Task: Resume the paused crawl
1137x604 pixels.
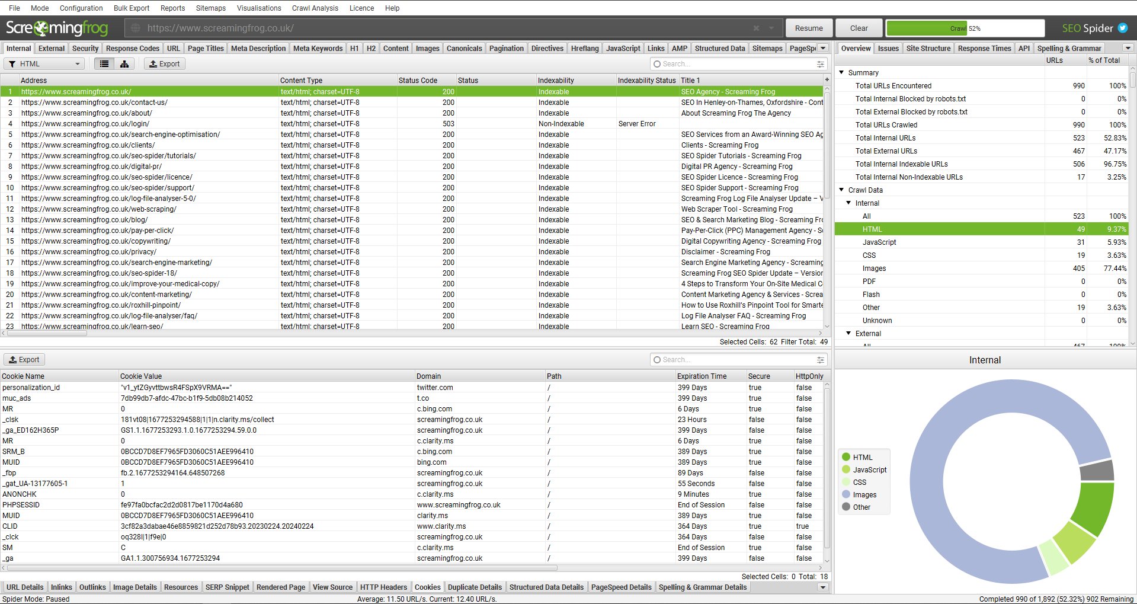Action: [x=809, y=28]
